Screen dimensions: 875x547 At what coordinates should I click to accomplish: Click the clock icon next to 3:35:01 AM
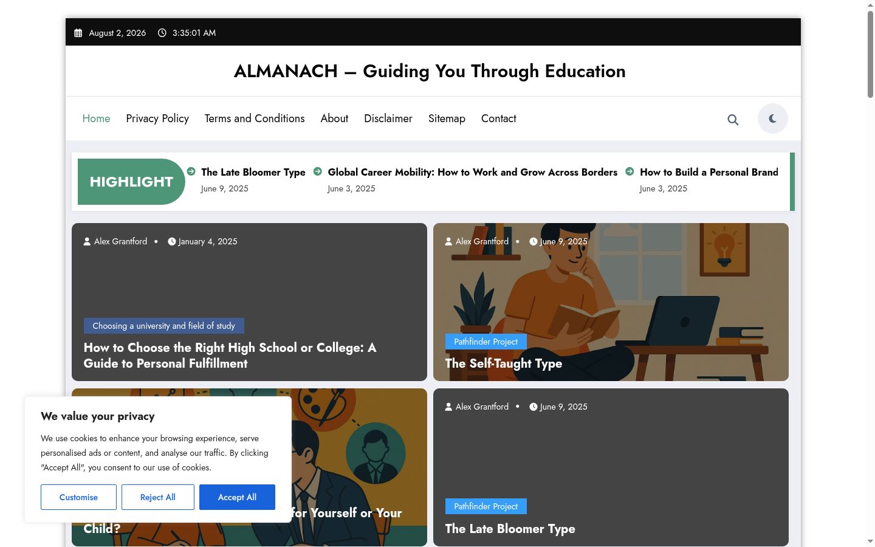(162, 33)
